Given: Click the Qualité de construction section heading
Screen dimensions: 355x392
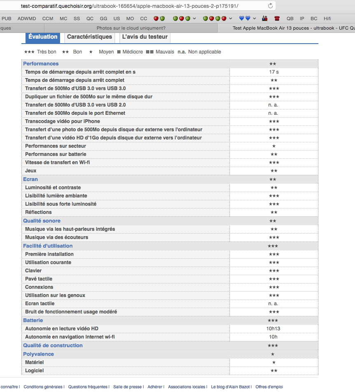Looking at the screenshot, I should click(x=53, y=345).
